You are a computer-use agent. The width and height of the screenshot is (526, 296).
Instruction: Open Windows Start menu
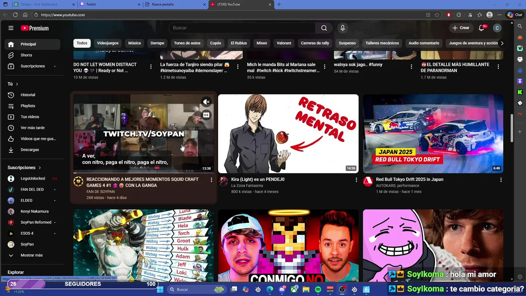pyautogui.click(x=160, y=289)
